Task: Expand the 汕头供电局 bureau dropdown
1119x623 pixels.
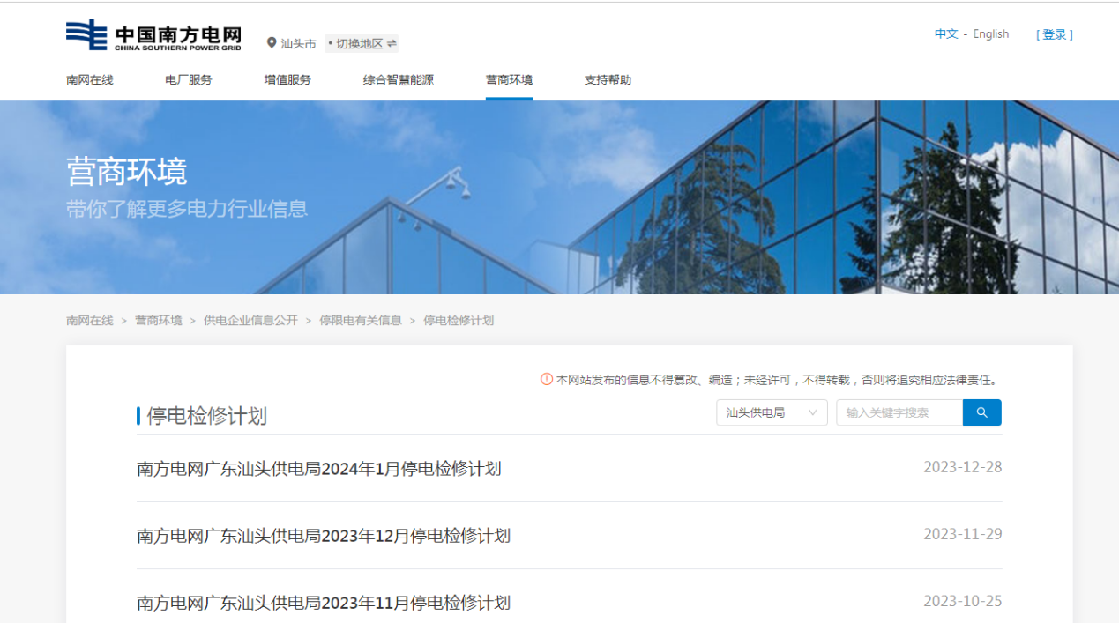Action: [x=772, y=412]
